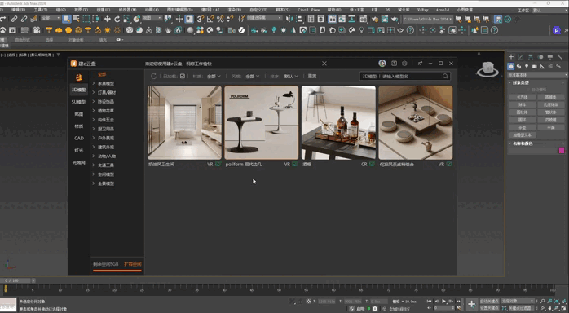569x313 pixels.
Task: Click the purple P plugin icon at toolbar right
Action: (557, 30)
